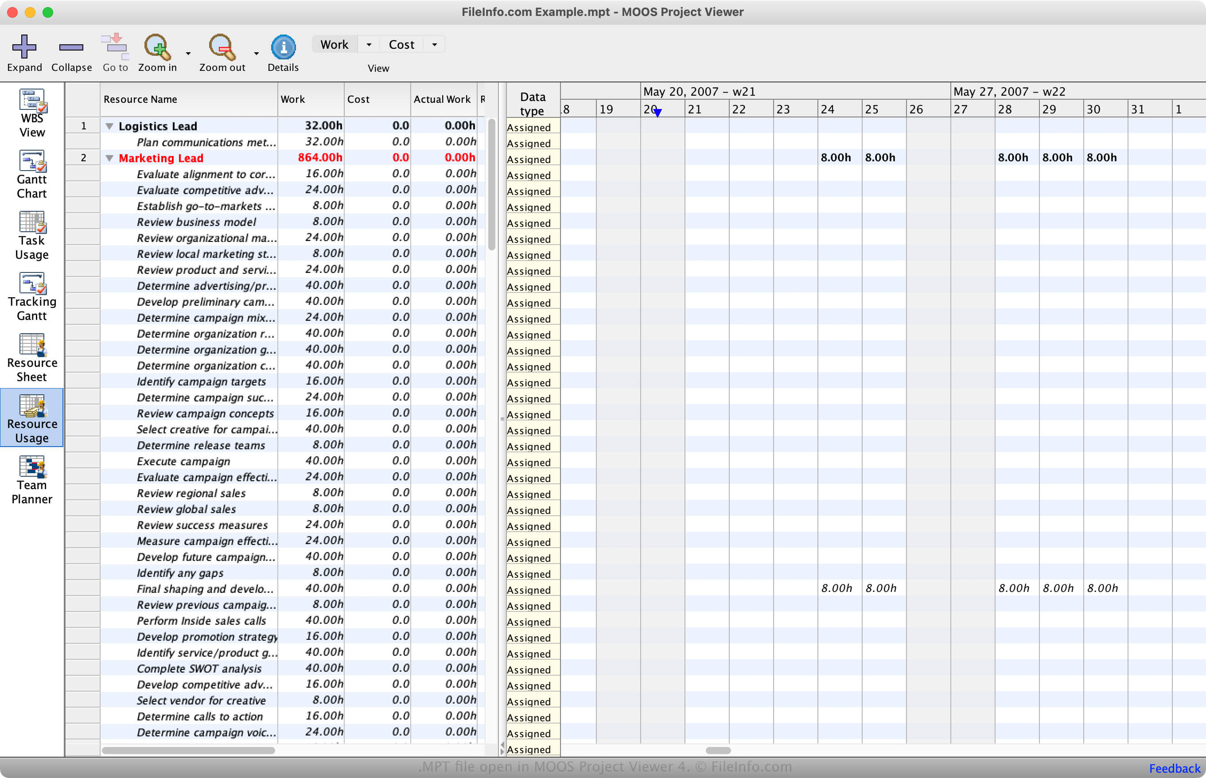Image resolution: width=1206 pixels, height=778 pixels.
Task: Open the Details info icon
Action: coord(284,47)
